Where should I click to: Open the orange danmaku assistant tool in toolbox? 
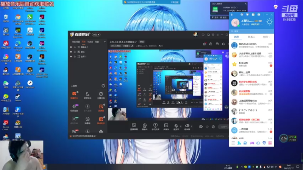(x=74, y=96)
